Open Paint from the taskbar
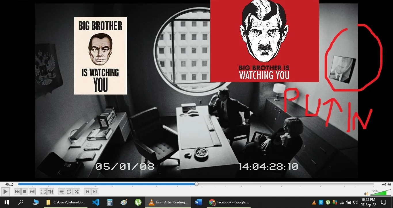Viewport: 393px width, 208px height. pyautogui.click(x=124, y=202)
